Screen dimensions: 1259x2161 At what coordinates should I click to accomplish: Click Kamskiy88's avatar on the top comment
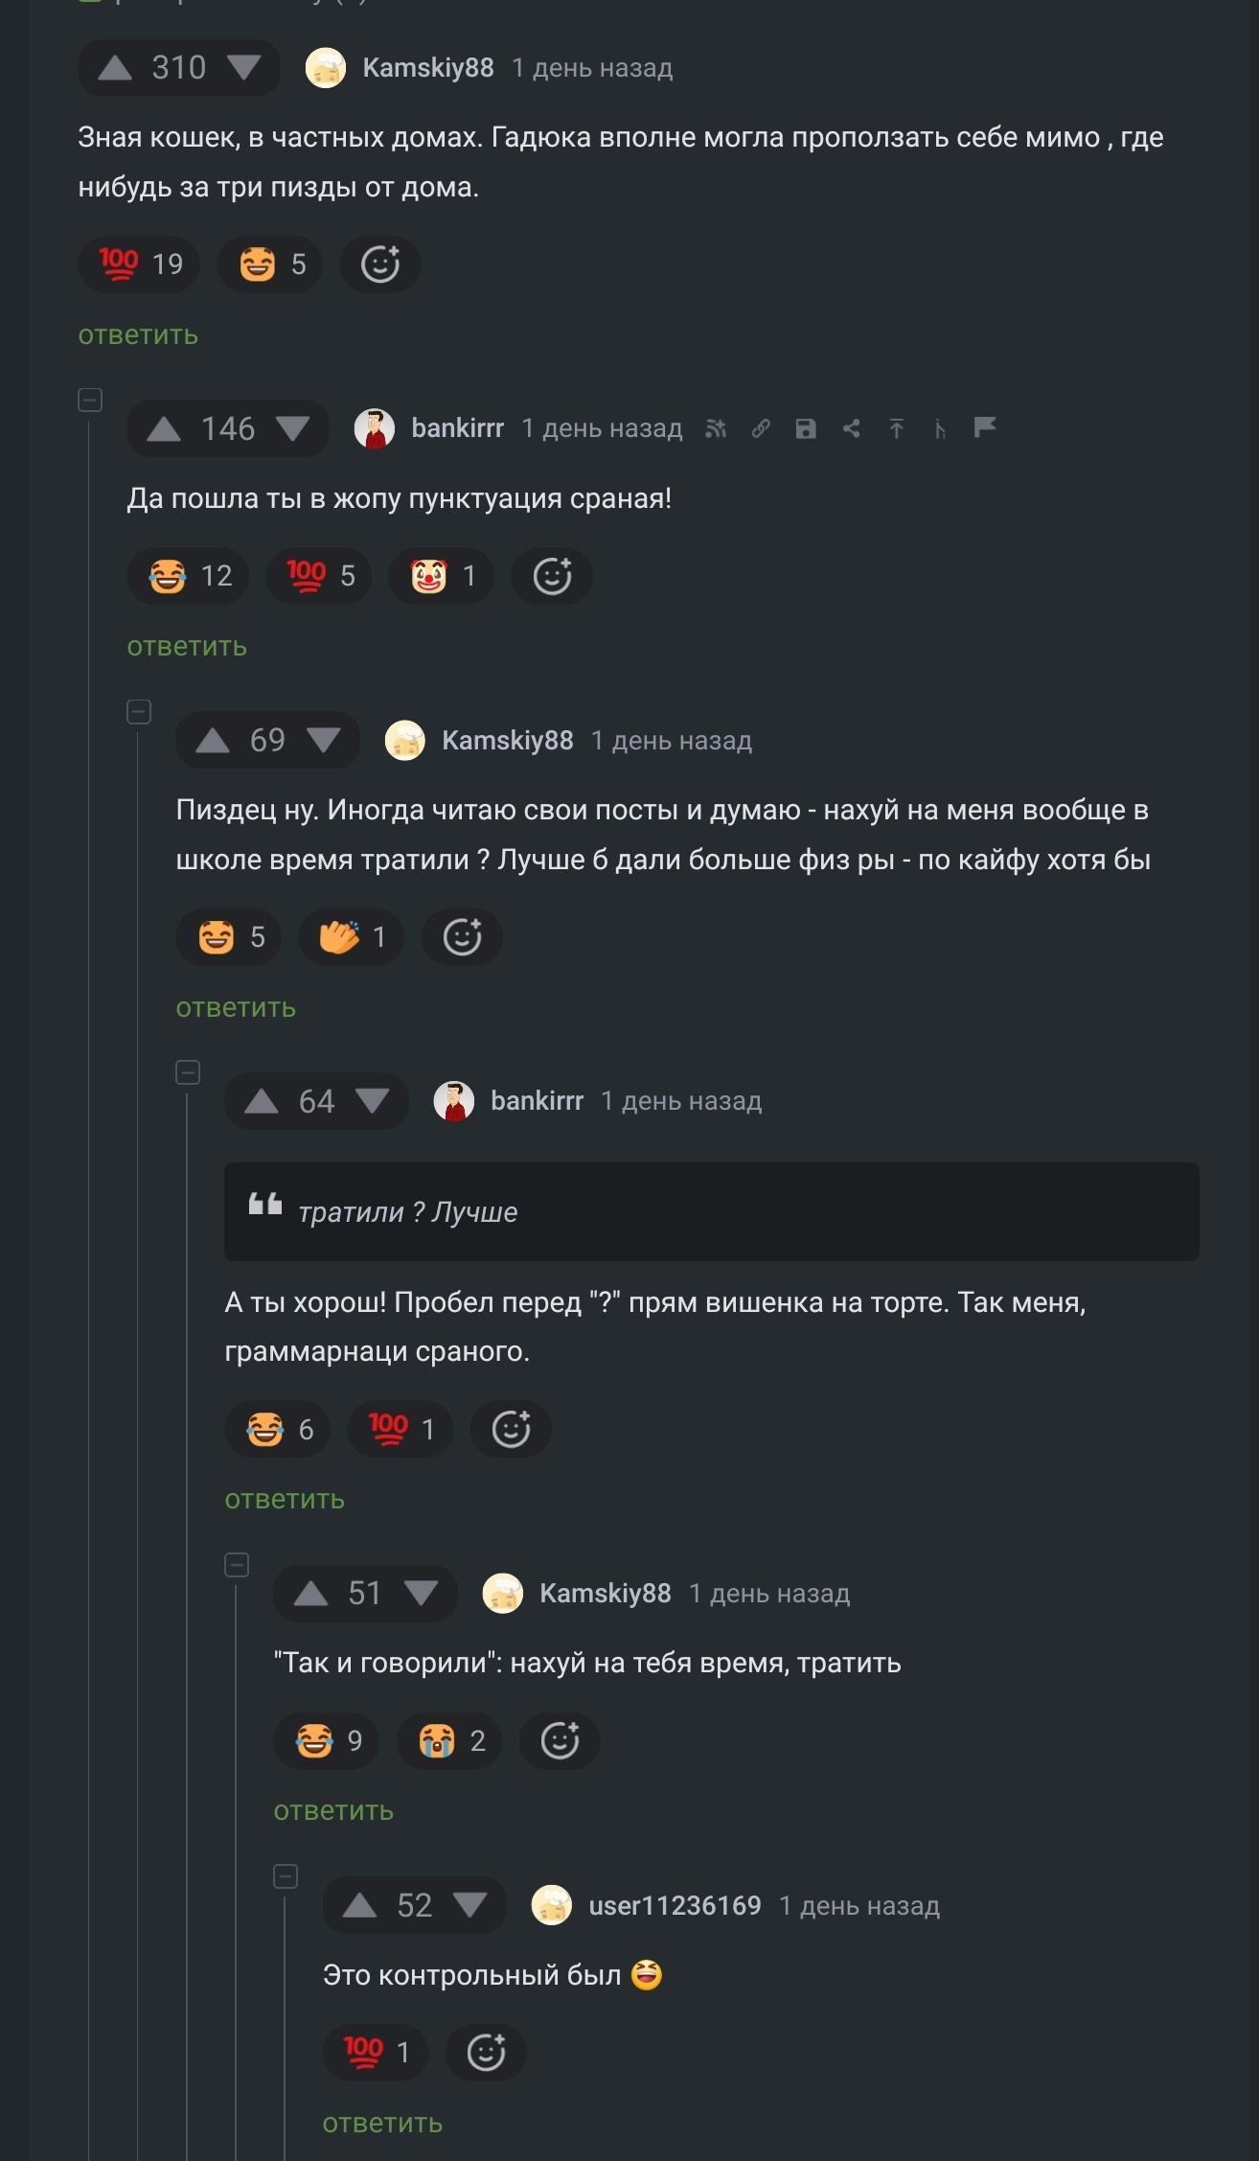pos(326,68)
